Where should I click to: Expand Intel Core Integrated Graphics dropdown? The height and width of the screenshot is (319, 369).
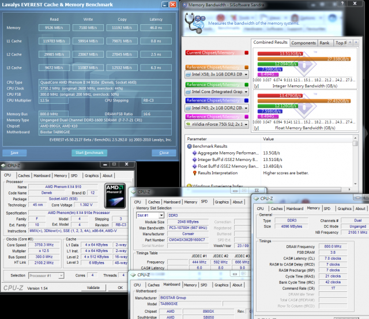tap(246, 92)
